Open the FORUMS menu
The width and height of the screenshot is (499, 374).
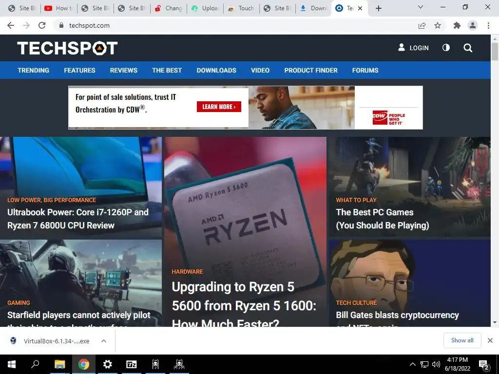click(x=365, y=70)
